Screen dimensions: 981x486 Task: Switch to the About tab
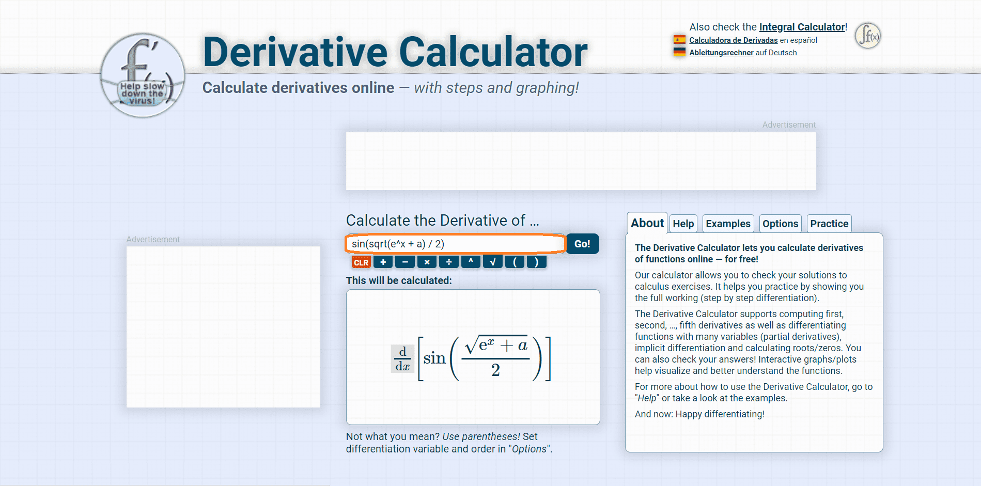(647, 223)
